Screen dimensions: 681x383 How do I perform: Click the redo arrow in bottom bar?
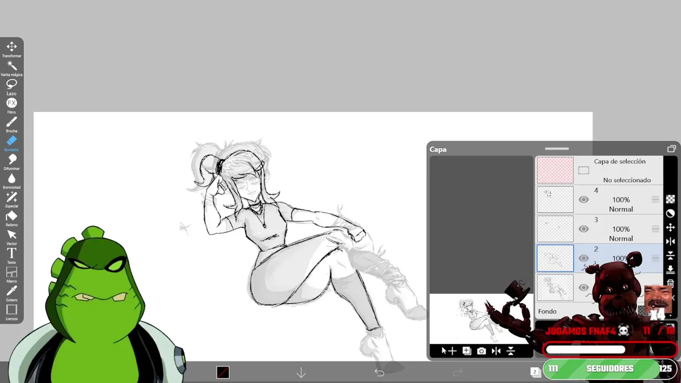click(x=458, y=372)
